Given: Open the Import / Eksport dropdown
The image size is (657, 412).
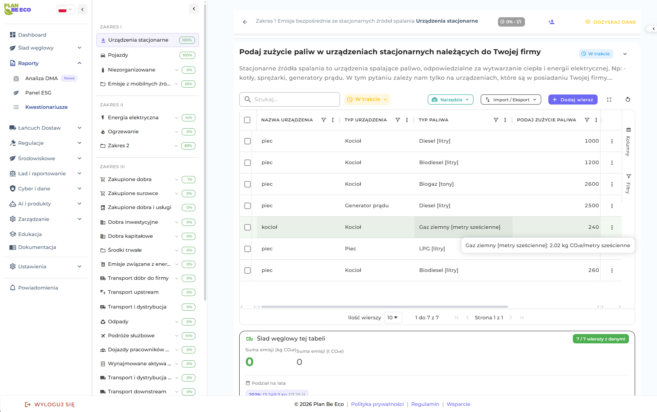Looking at the screenshot, I should tap(511, 99).
